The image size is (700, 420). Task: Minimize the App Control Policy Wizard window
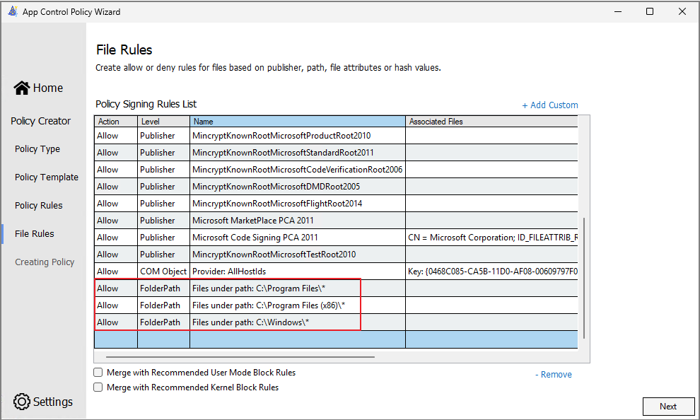click(618, 11)
